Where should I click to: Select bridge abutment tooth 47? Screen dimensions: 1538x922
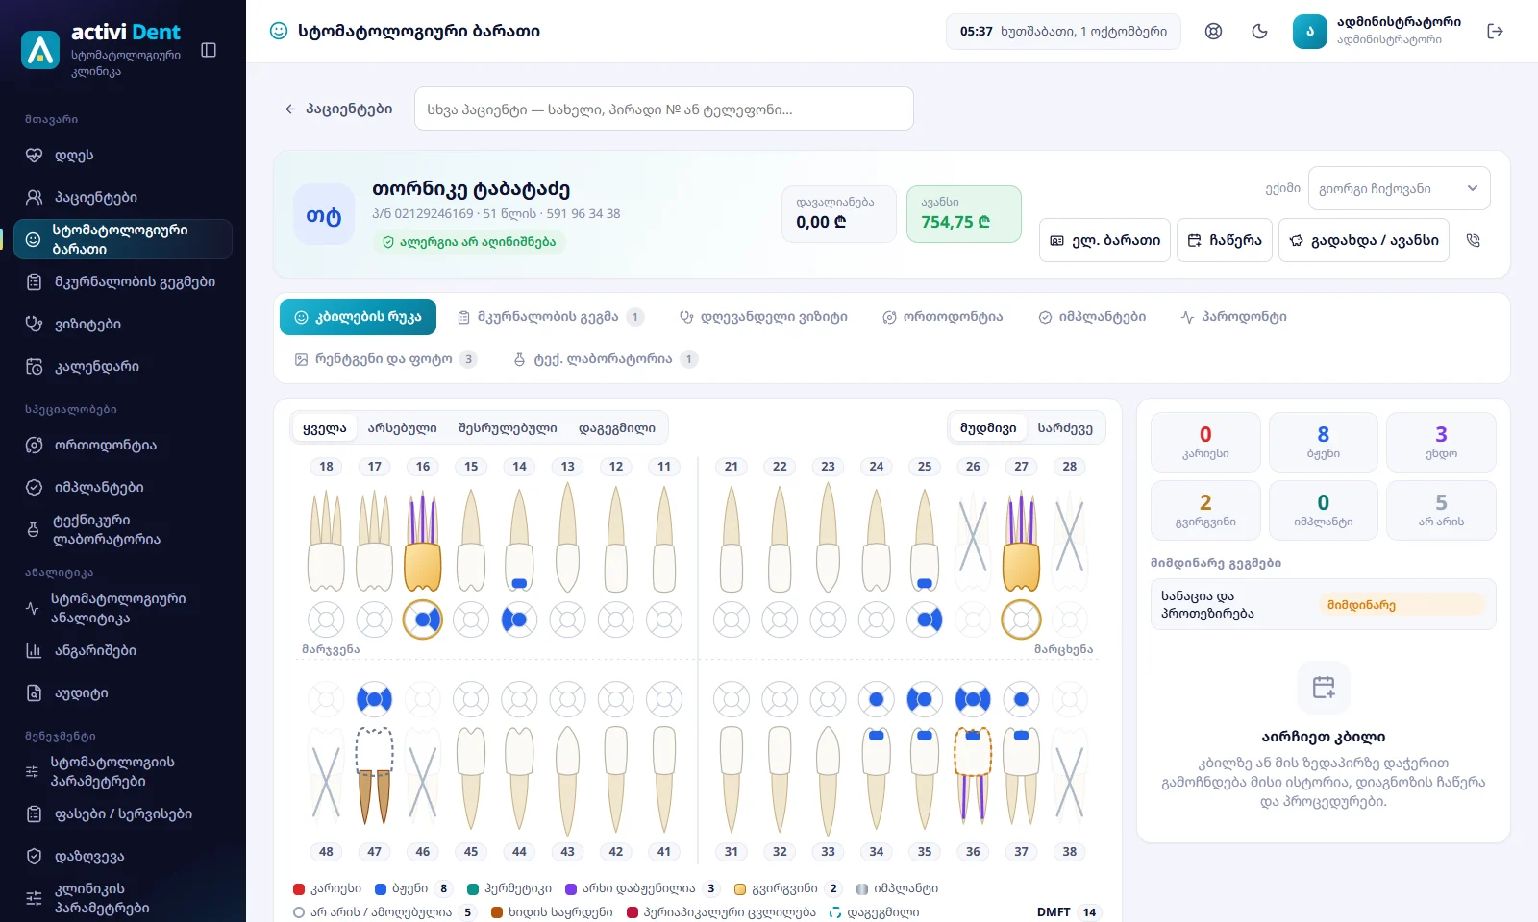coord(374,776)
